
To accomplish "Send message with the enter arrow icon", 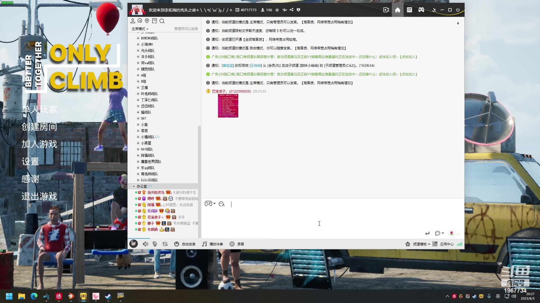I will point(427,233).
